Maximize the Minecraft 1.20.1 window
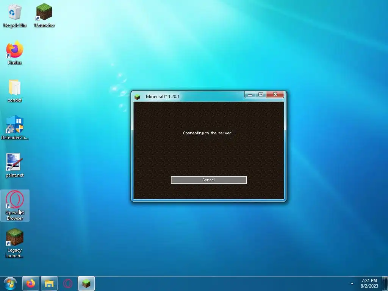Screen dimensions: 388x291 click(261, 94)
